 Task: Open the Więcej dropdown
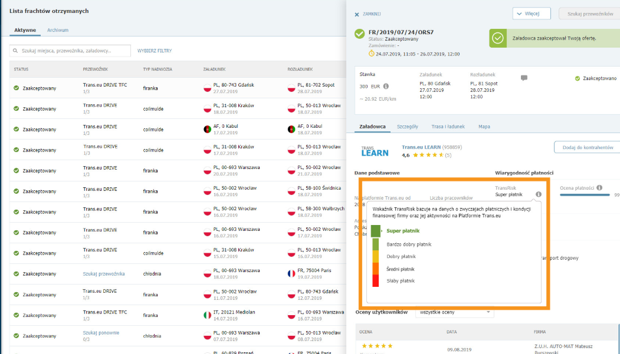pyautogui.click(x=532, y=14)
